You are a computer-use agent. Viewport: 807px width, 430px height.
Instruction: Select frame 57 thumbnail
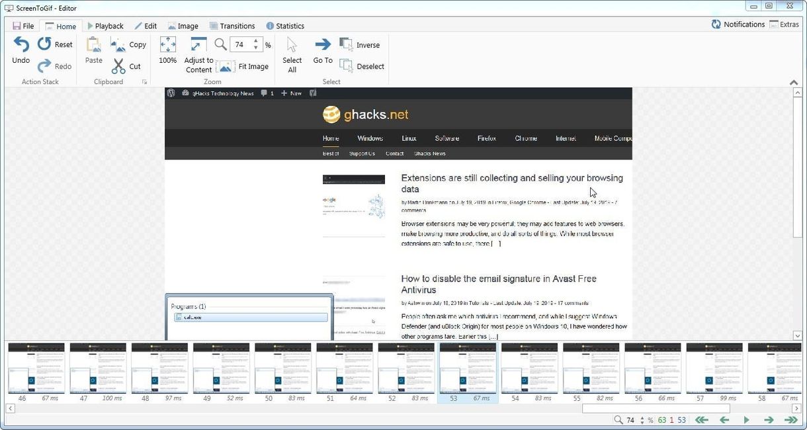714,372
